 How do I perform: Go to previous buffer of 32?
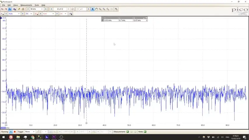coord(51,9)
